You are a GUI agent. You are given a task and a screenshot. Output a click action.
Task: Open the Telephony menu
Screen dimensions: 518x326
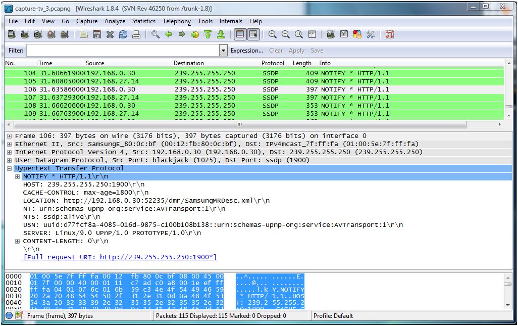(x=177, y=21)
